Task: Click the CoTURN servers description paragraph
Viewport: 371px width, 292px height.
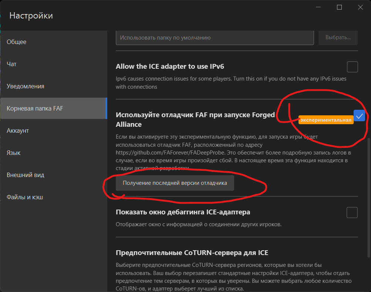Action: [x=233, y=277]
